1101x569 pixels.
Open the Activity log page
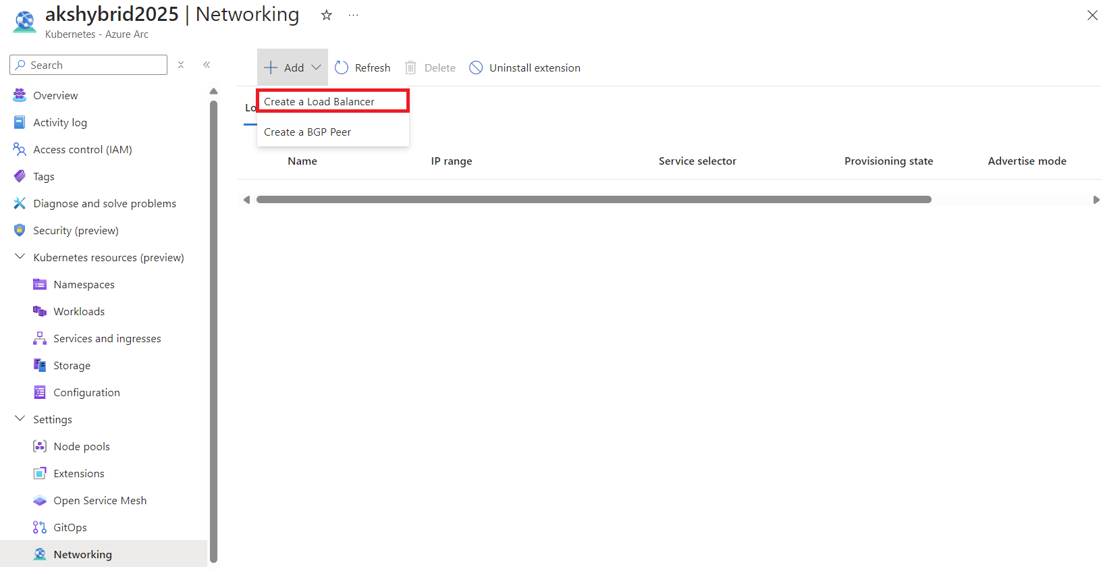60,122
